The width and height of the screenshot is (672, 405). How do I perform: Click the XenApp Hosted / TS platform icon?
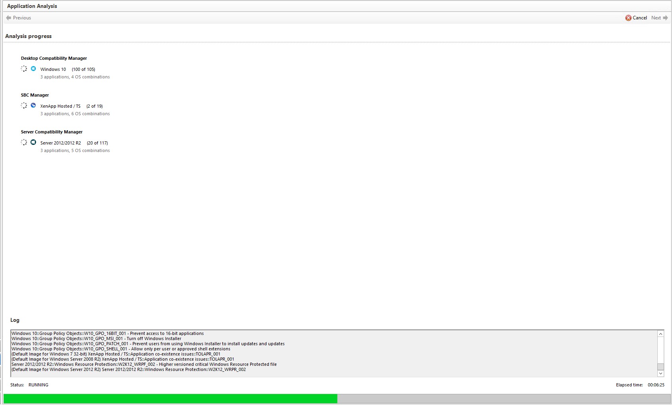tap(33, 106)
